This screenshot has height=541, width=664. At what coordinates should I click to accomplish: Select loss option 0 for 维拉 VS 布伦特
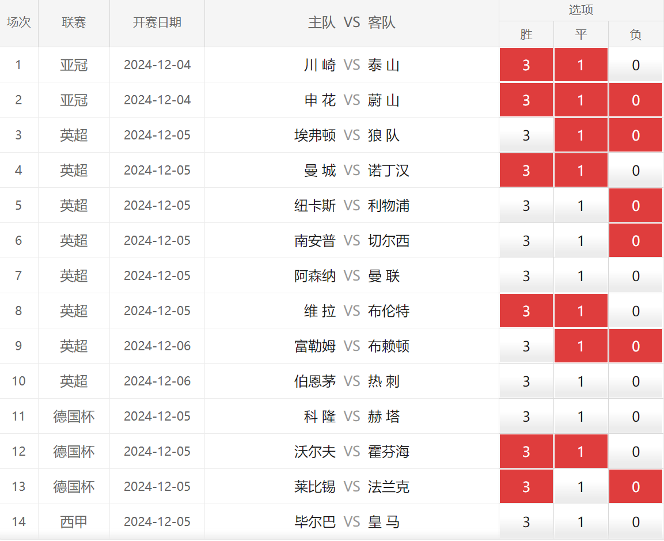pyautogui.click(x=636, y=311)
